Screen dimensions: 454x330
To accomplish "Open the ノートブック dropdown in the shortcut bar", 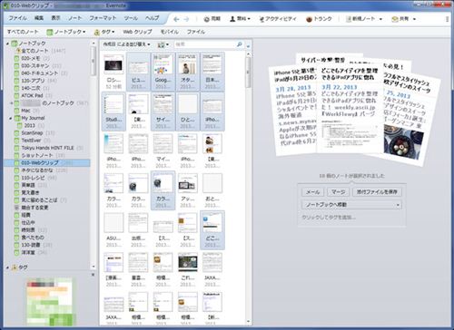I will 66,32.
